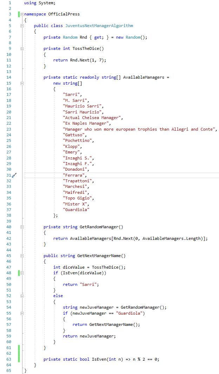
Task: Click the "M. Sarri" string
Action: point(75,100)
